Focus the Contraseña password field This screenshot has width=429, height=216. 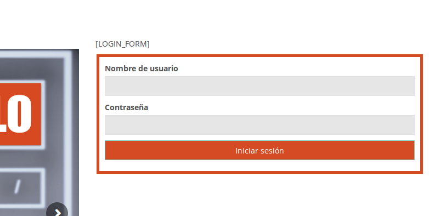[259, 125]
